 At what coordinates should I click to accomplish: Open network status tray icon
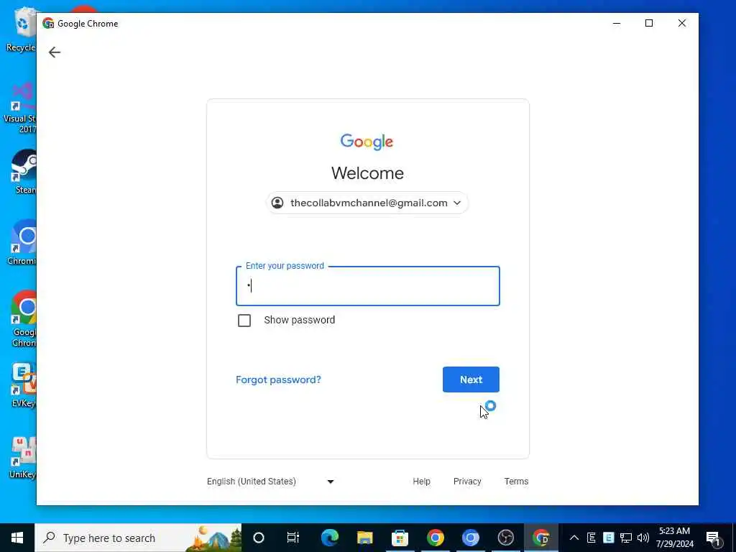(x=626, y=538)
